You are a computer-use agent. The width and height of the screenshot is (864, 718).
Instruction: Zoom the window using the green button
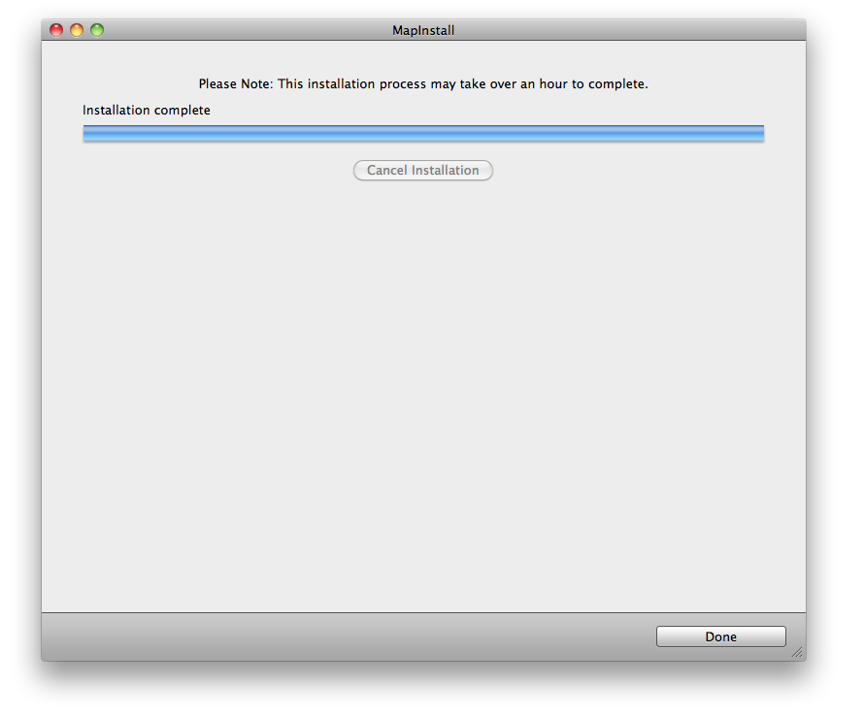tap(97, 30)
